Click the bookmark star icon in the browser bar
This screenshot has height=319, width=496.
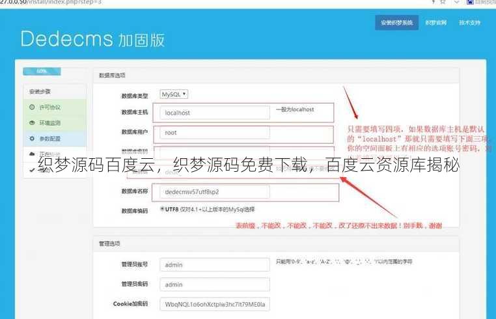pos(443,2)
